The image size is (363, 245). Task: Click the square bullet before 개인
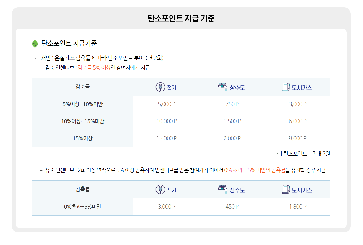coord(36,58)
